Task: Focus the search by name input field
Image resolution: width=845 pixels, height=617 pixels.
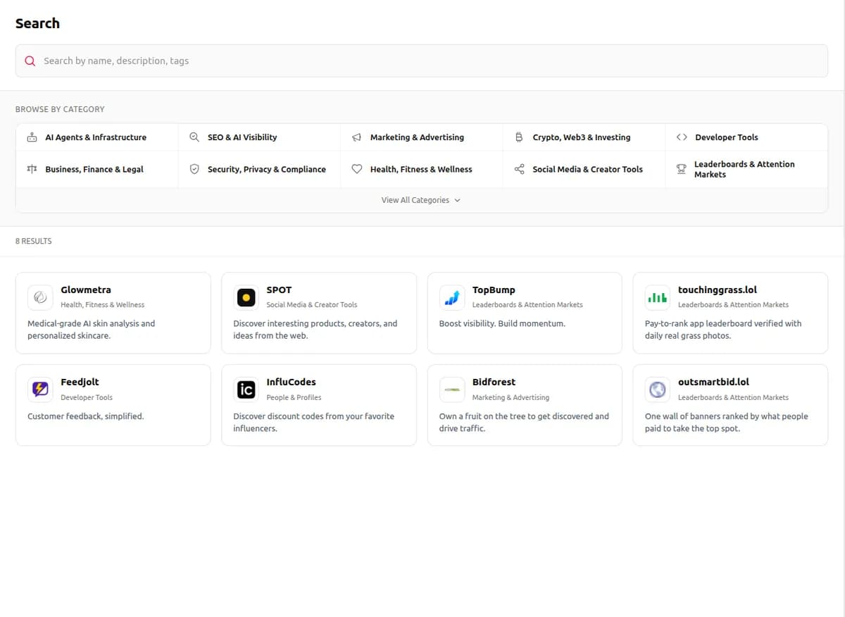Action: [421, 61]
